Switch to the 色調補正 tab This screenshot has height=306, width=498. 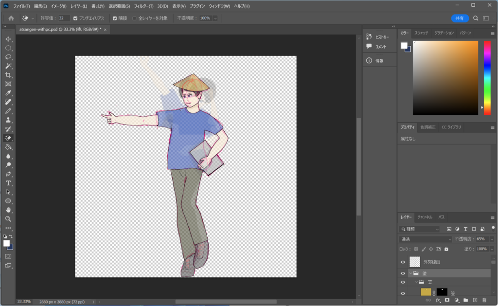coord(428,127)
